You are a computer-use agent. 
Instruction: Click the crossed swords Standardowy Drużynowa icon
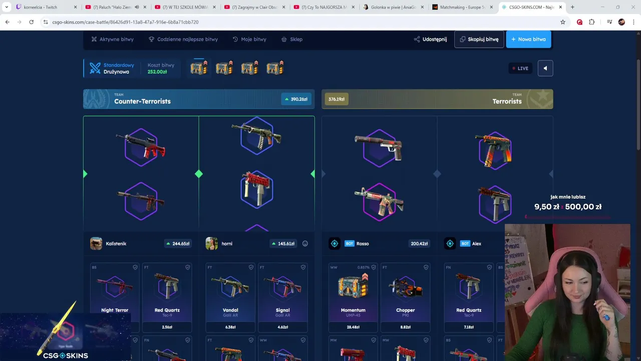tap(95, 68)
